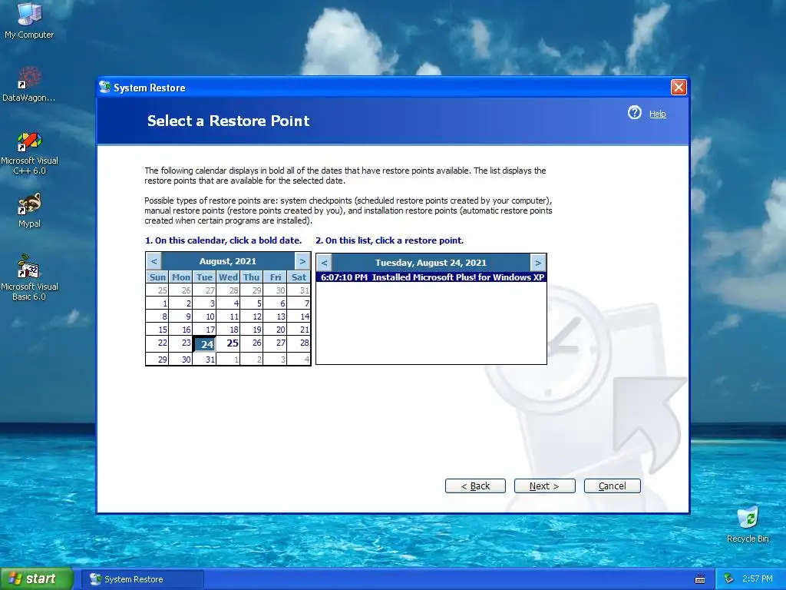Open DataWagon desktop shortcut
The height and width of the screenshot is (590, 786).
[29, 85]
